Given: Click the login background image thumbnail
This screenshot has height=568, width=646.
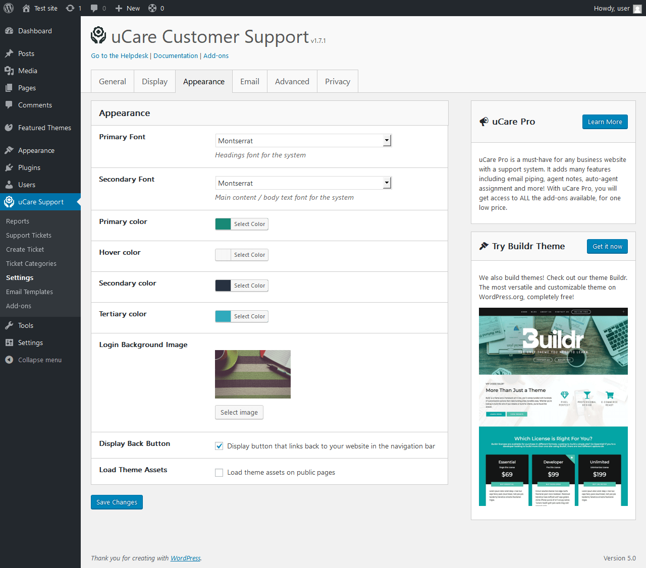Looking at the screenshot, I should tap(253, 374).
